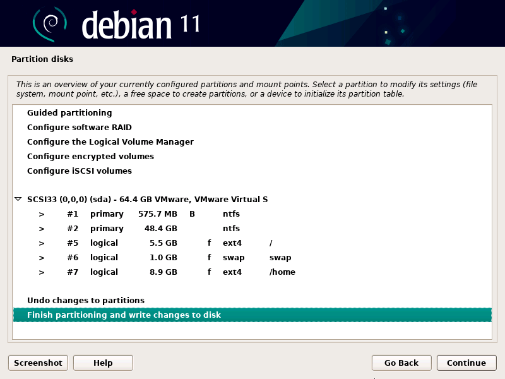Viewport: 505px width, 379px height.
Task: Click the f format flag on partition #7
Action: pyautogui.click(x=210, y=272)
